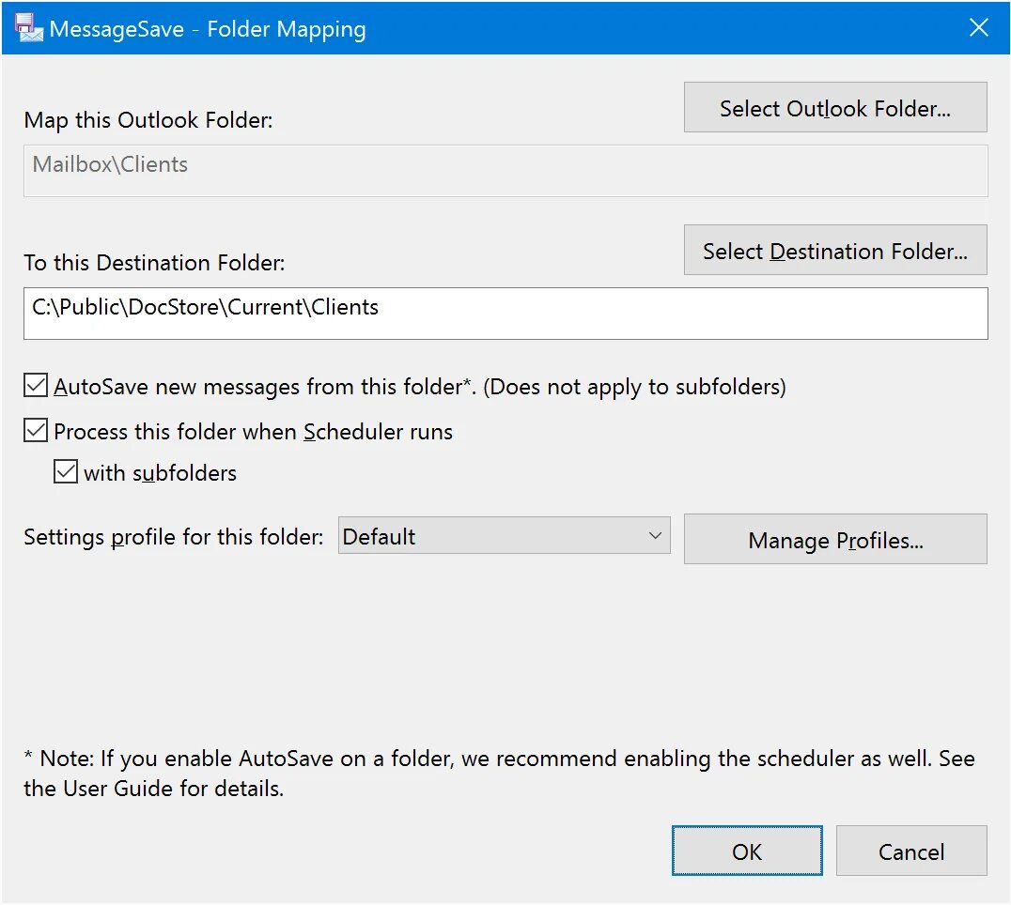Confirm the folder mapping with OK

click(747, 851)
